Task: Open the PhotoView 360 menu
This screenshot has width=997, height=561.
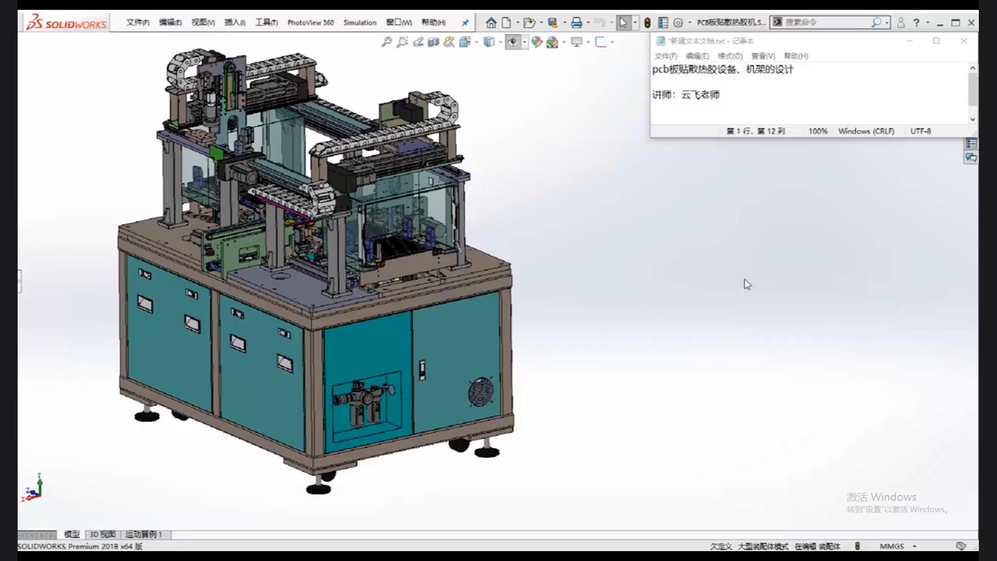Action: [311, 22]
